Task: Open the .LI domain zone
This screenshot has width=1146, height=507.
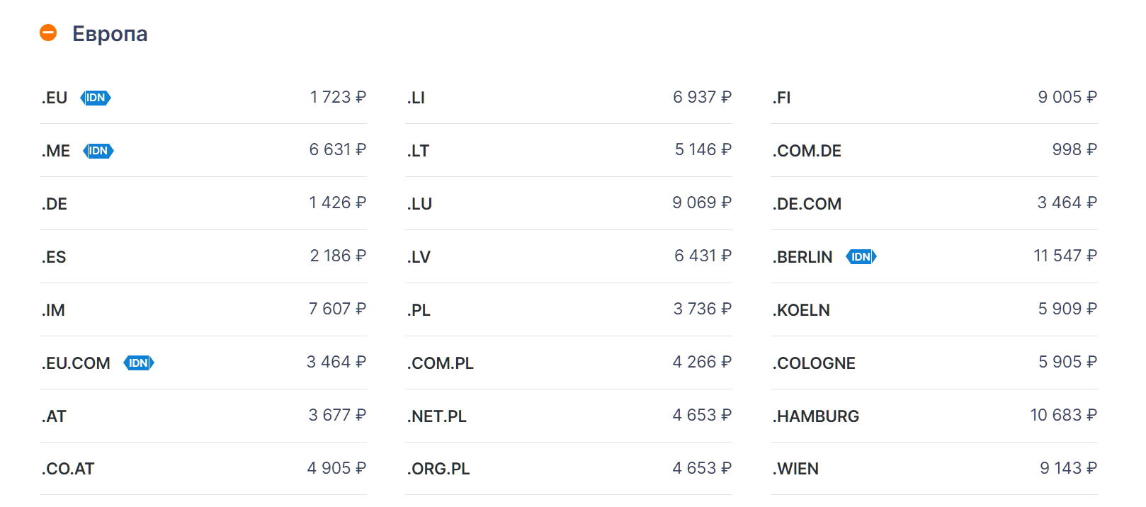Action: [x=569, y=97]
